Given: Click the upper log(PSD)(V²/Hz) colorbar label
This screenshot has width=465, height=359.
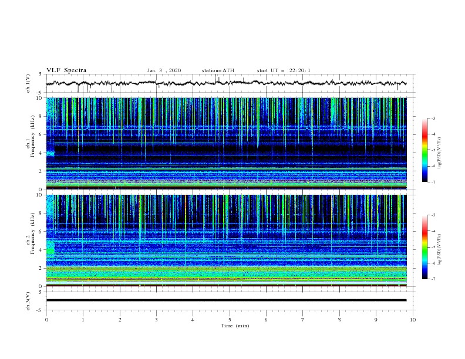Looking at the screenshot, I should click(439, 153).
